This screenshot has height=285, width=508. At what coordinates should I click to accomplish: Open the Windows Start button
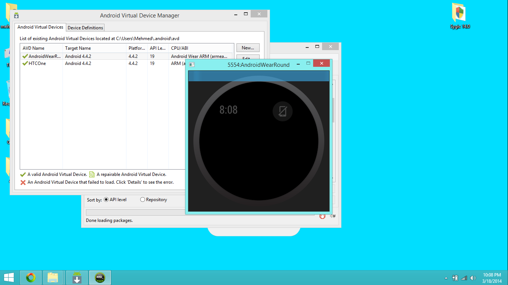pos(9,278)
